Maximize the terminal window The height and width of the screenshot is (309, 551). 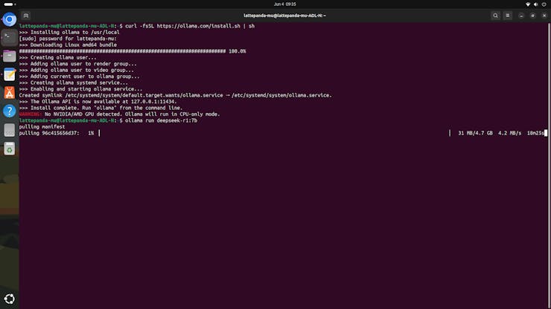click(532, 16)
